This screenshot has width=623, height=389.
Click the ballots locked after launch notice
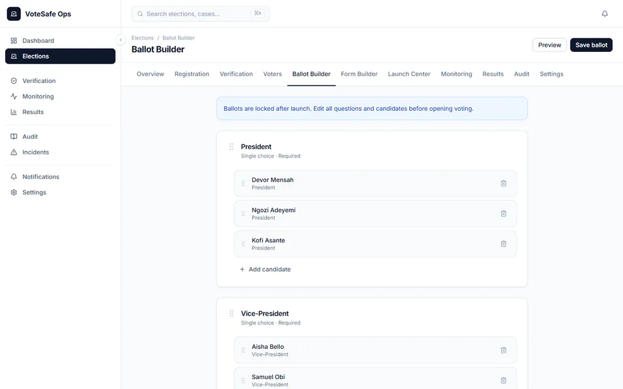tap(372, 108)
